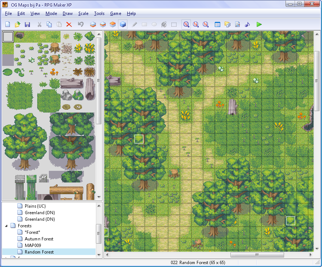The height and width of the screenshot is (267, 322).
Task: Click the Paste clipboard icon
Action: (59, 24)
